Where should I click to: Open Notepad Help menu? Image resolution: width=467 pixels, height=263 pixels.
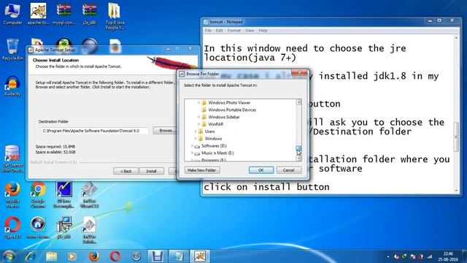pos(263,31)
